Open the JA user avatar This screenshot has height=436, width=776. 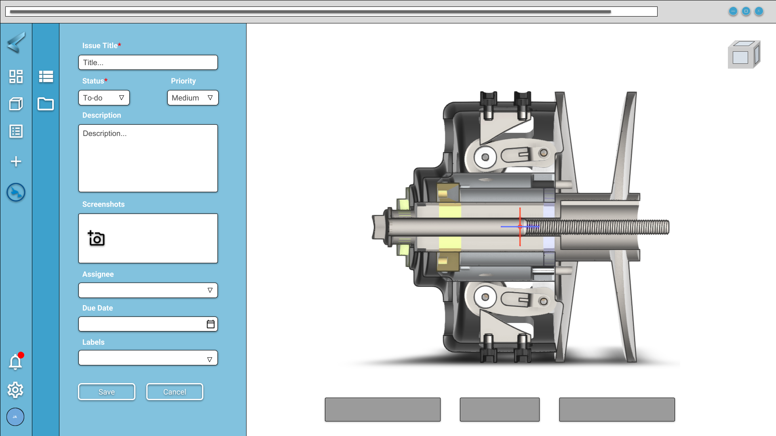pyautogui.click(x=15, y=417)
